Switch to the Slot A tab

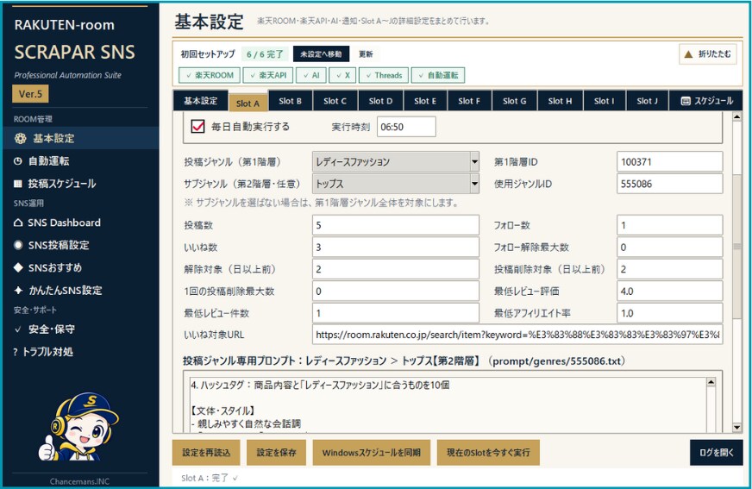[x=248, y=103]
